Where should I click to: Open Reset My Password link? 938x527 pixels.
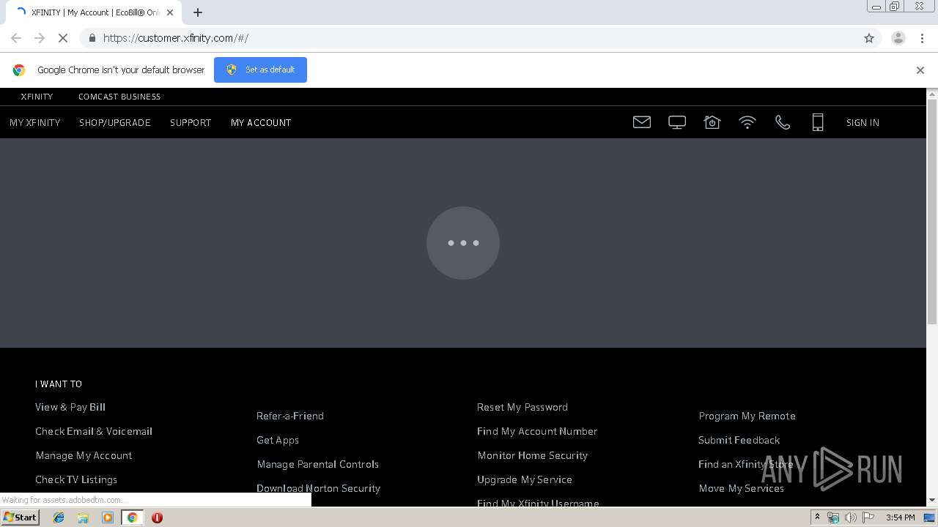522,407
